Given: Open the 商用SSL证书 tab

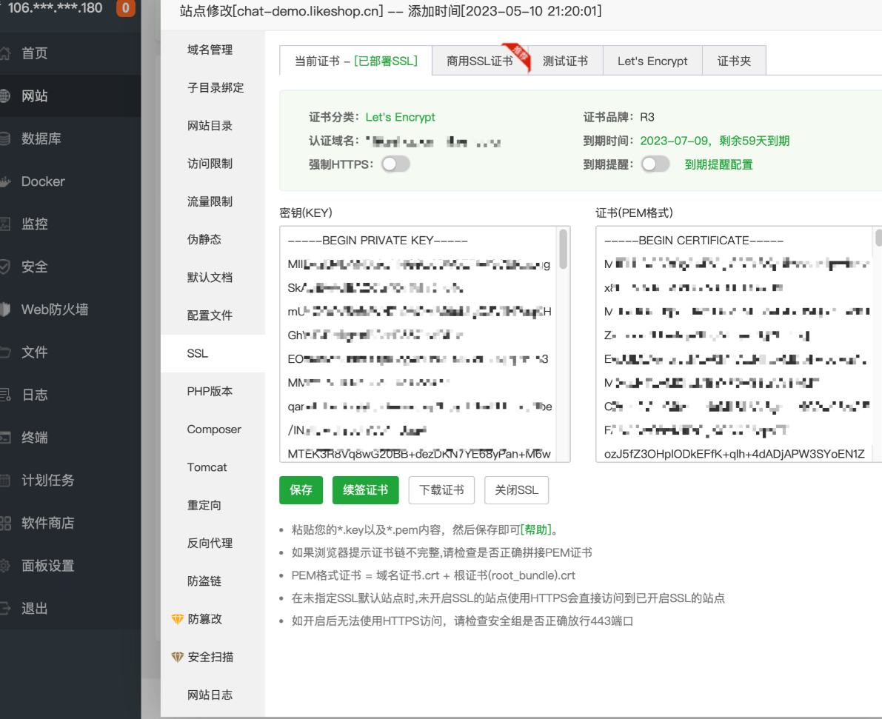Looking at the screenshot, I should pyautogui.click(x=479, y=61).
